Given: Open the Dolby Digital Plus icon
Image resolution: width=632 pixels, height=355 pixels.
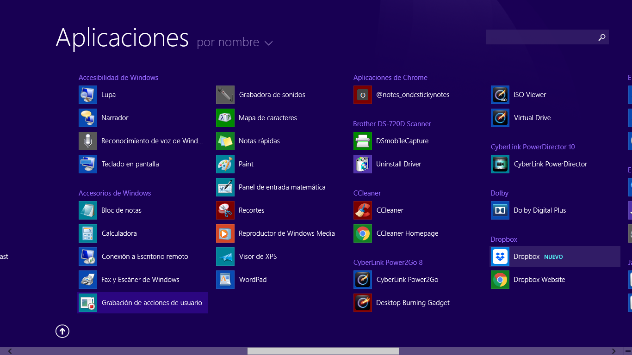Looking at the screenshot, I should (x=500, y=210).
